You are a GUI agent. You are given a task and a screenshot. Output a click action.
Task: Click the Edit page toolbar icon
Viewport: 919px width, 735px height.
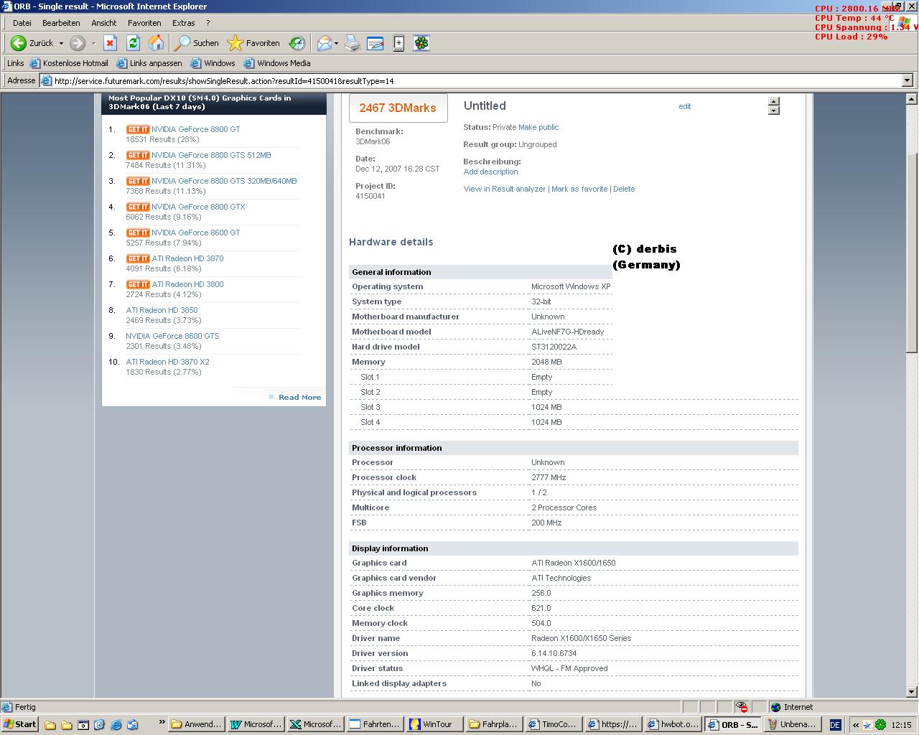375,43
